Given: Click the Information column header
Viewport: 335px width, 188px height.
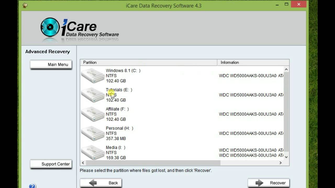Looking at the screenshot, I should [x=253, y=62].
